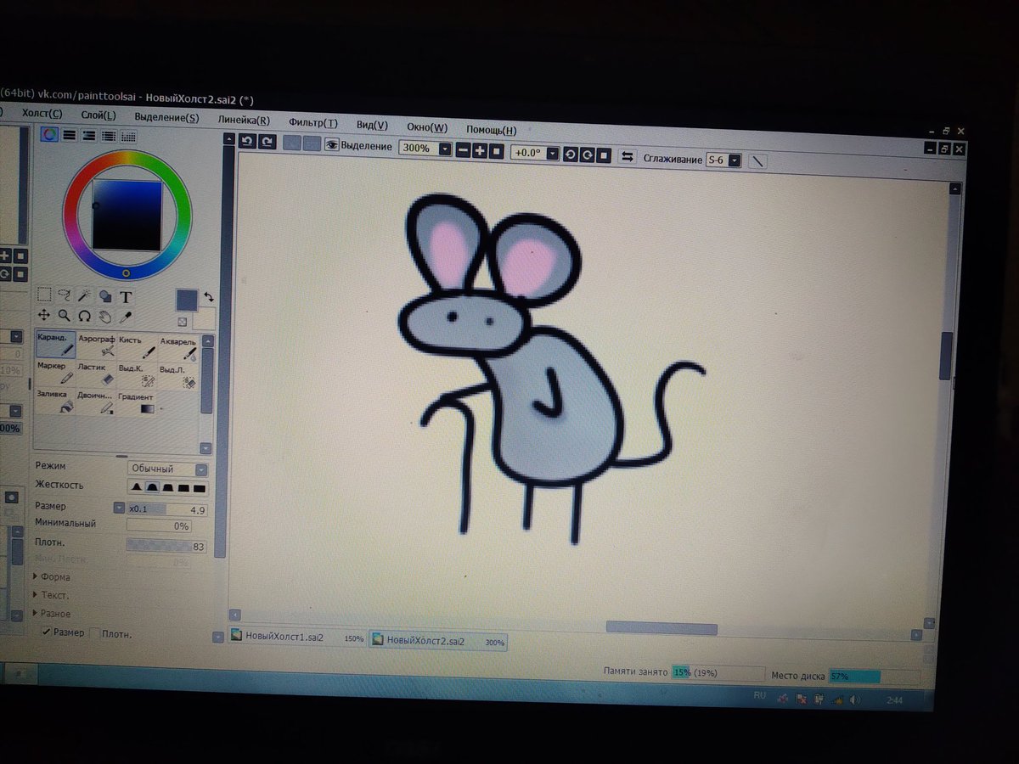The image size is (1019, 764).
Task: Enable the Плотн. pressure checkbox
Action: tap(95, 633)
